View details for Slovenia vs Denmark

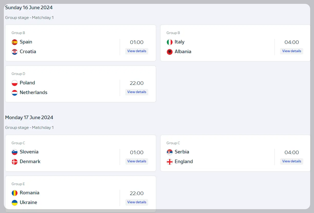pos(137,161)
